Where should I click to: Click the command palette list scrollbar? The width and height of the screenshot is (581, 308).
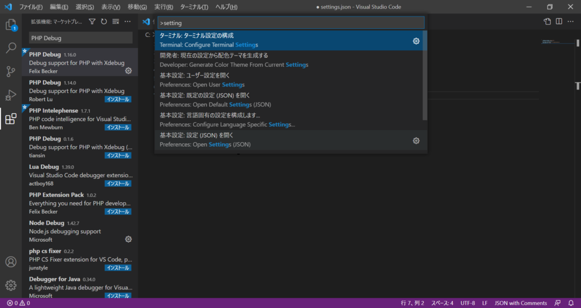click(x=424, y=75)
